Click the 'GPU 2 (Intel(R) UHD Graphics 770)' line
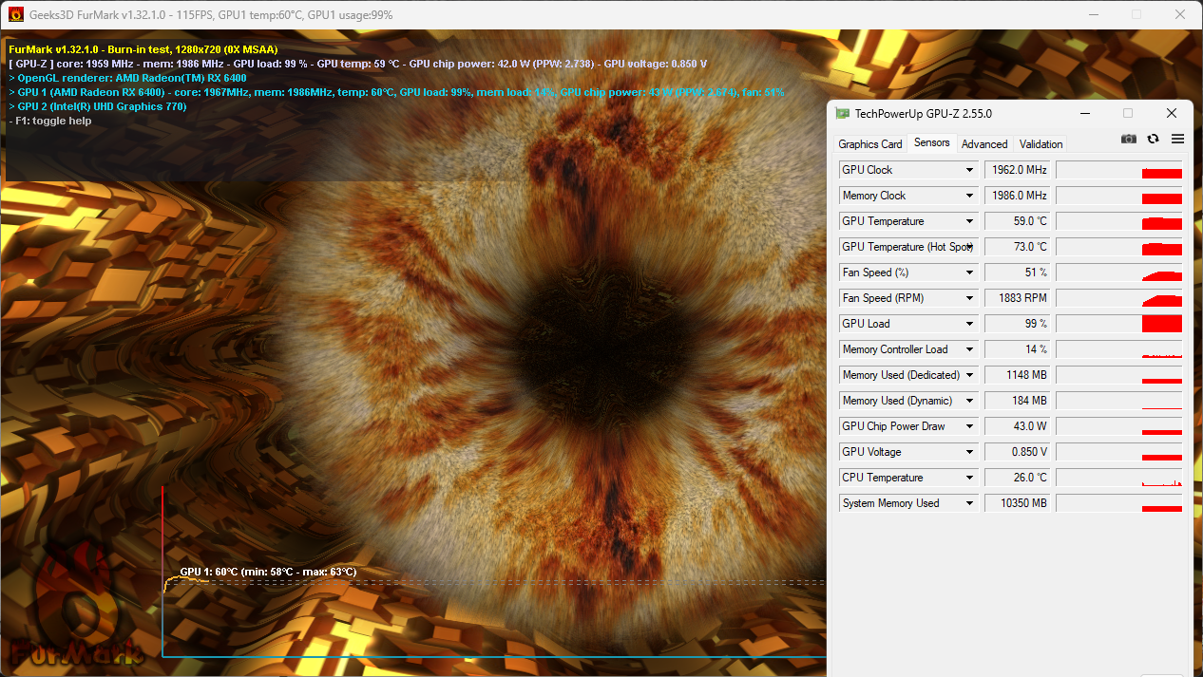This screenshot has height=677, width=1203. (98, 106)
